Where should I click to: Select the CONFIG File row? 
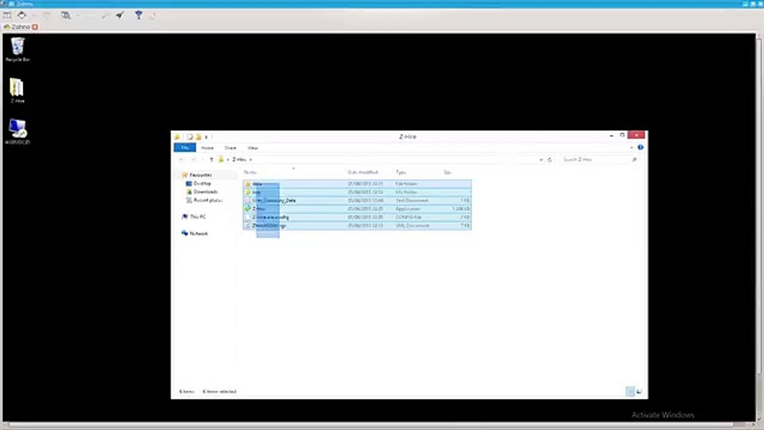pos(357,217)
